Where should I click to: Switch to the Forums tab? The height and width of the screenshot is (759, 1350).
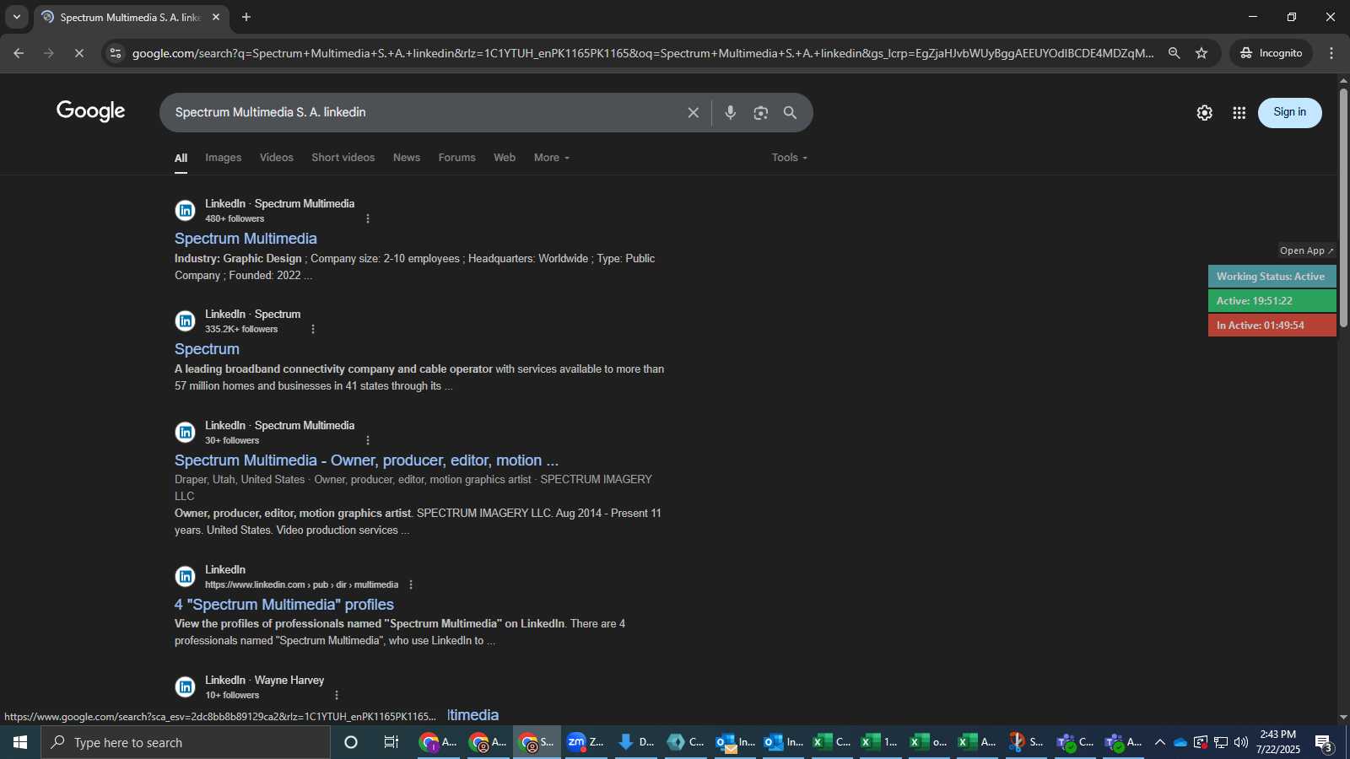tap(456, 158)
